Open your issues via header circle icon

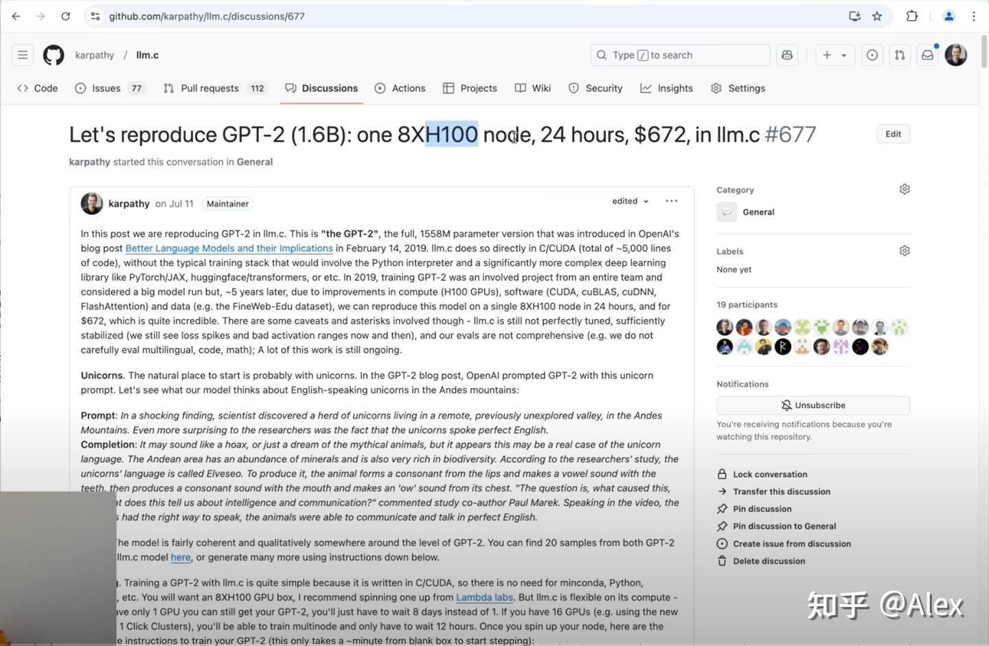coord(872,54)
